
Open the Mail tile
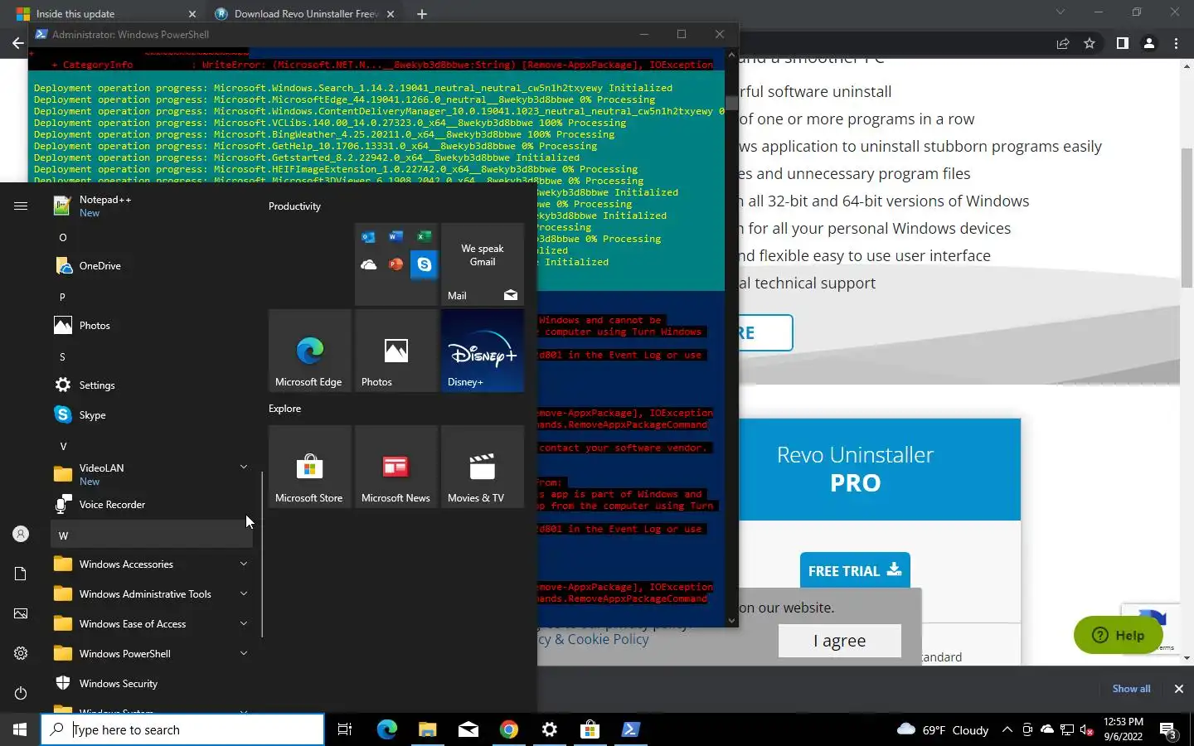point(483,264)
